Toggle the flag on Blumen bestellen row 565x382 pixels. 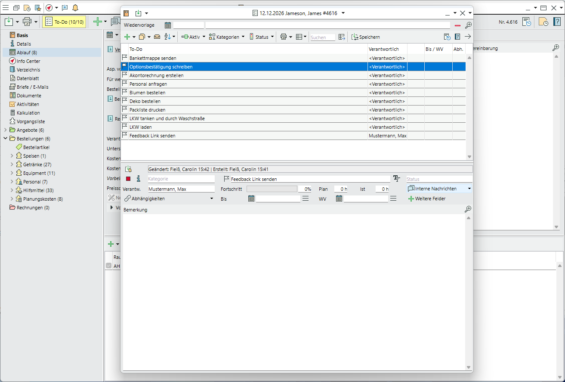click(125, 92)
